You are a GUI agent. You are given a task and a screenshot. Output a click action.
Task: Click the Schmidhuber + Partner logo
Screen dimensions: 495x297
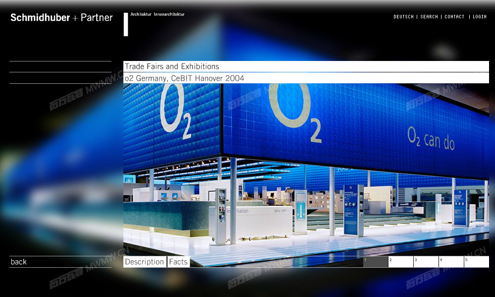(x=61, y=17)
